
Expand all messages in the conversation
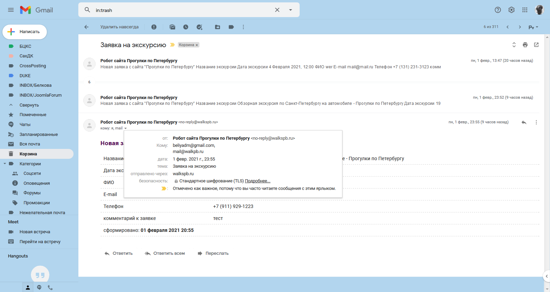click(514, 45)
